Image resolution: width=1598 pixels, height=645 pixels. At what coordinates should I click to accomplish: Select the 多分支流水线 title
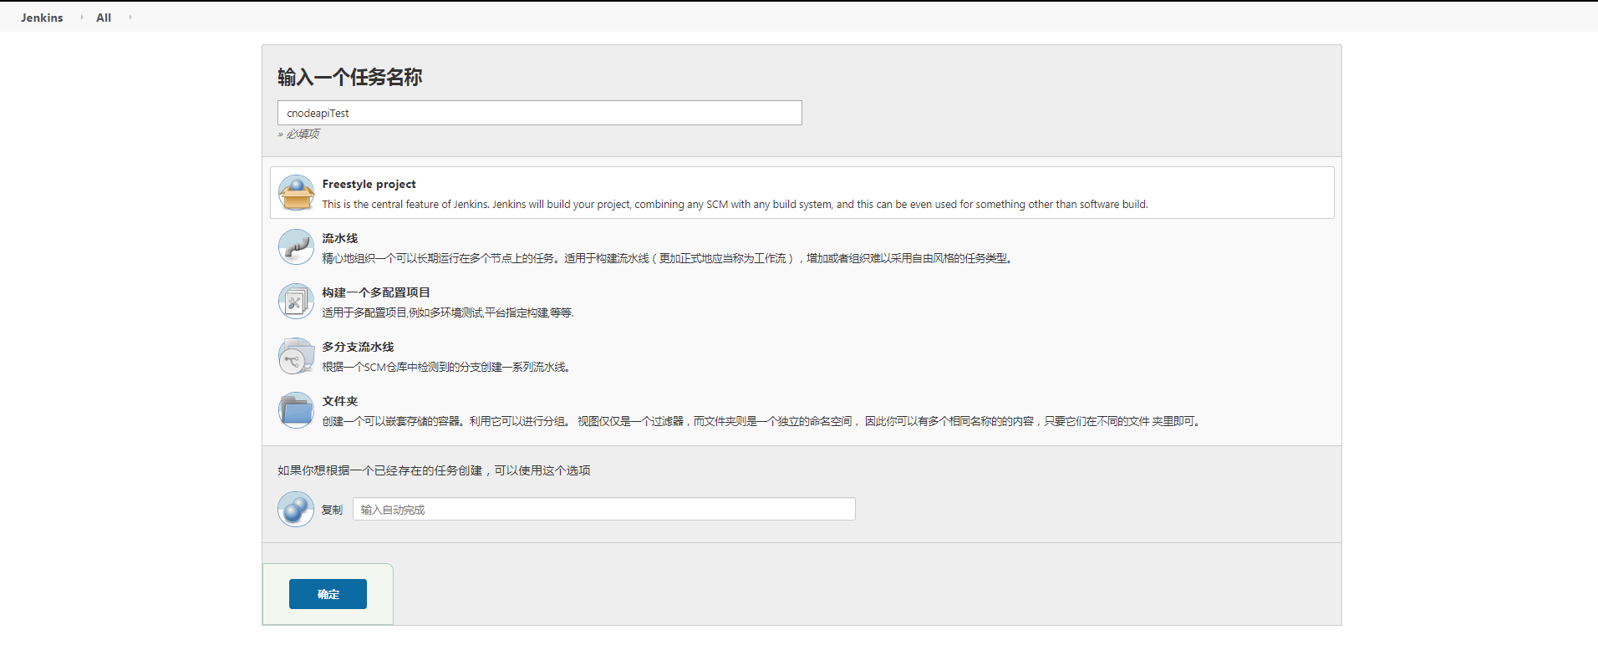point(358,347)
